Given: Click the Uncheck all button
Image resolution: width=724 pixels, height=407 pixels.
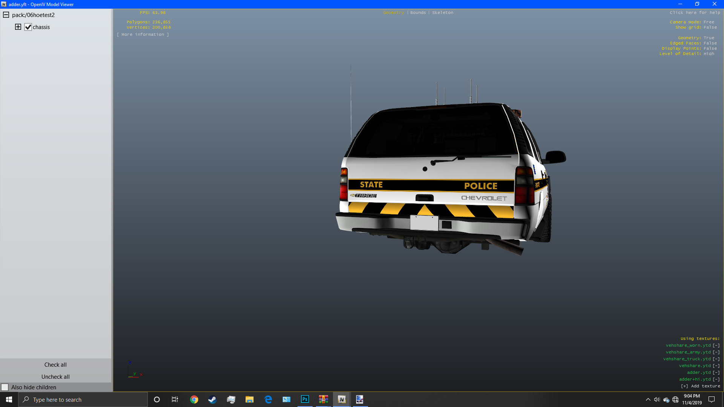Looking at the screenshot, I should tap(55, 376).
